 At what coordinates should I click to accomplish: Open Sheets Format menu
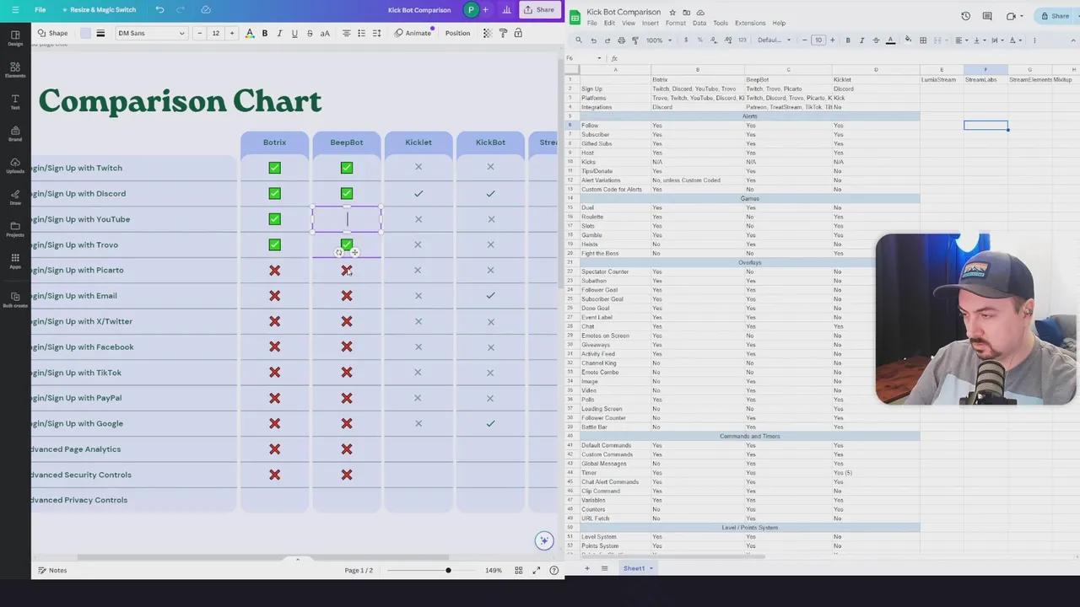click(x=675, y=23)
